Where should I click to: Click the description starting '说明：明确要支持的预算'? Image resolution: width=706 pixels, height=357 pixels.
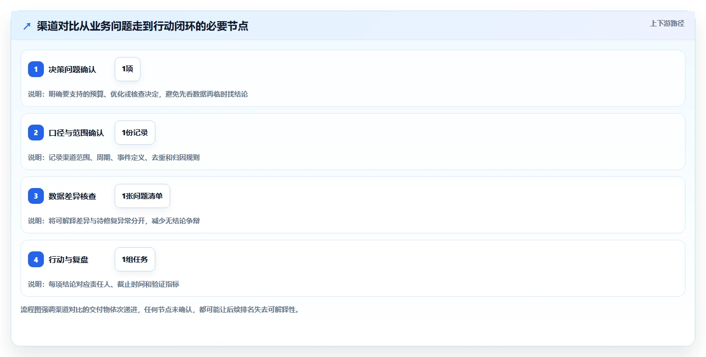[138, 94]
